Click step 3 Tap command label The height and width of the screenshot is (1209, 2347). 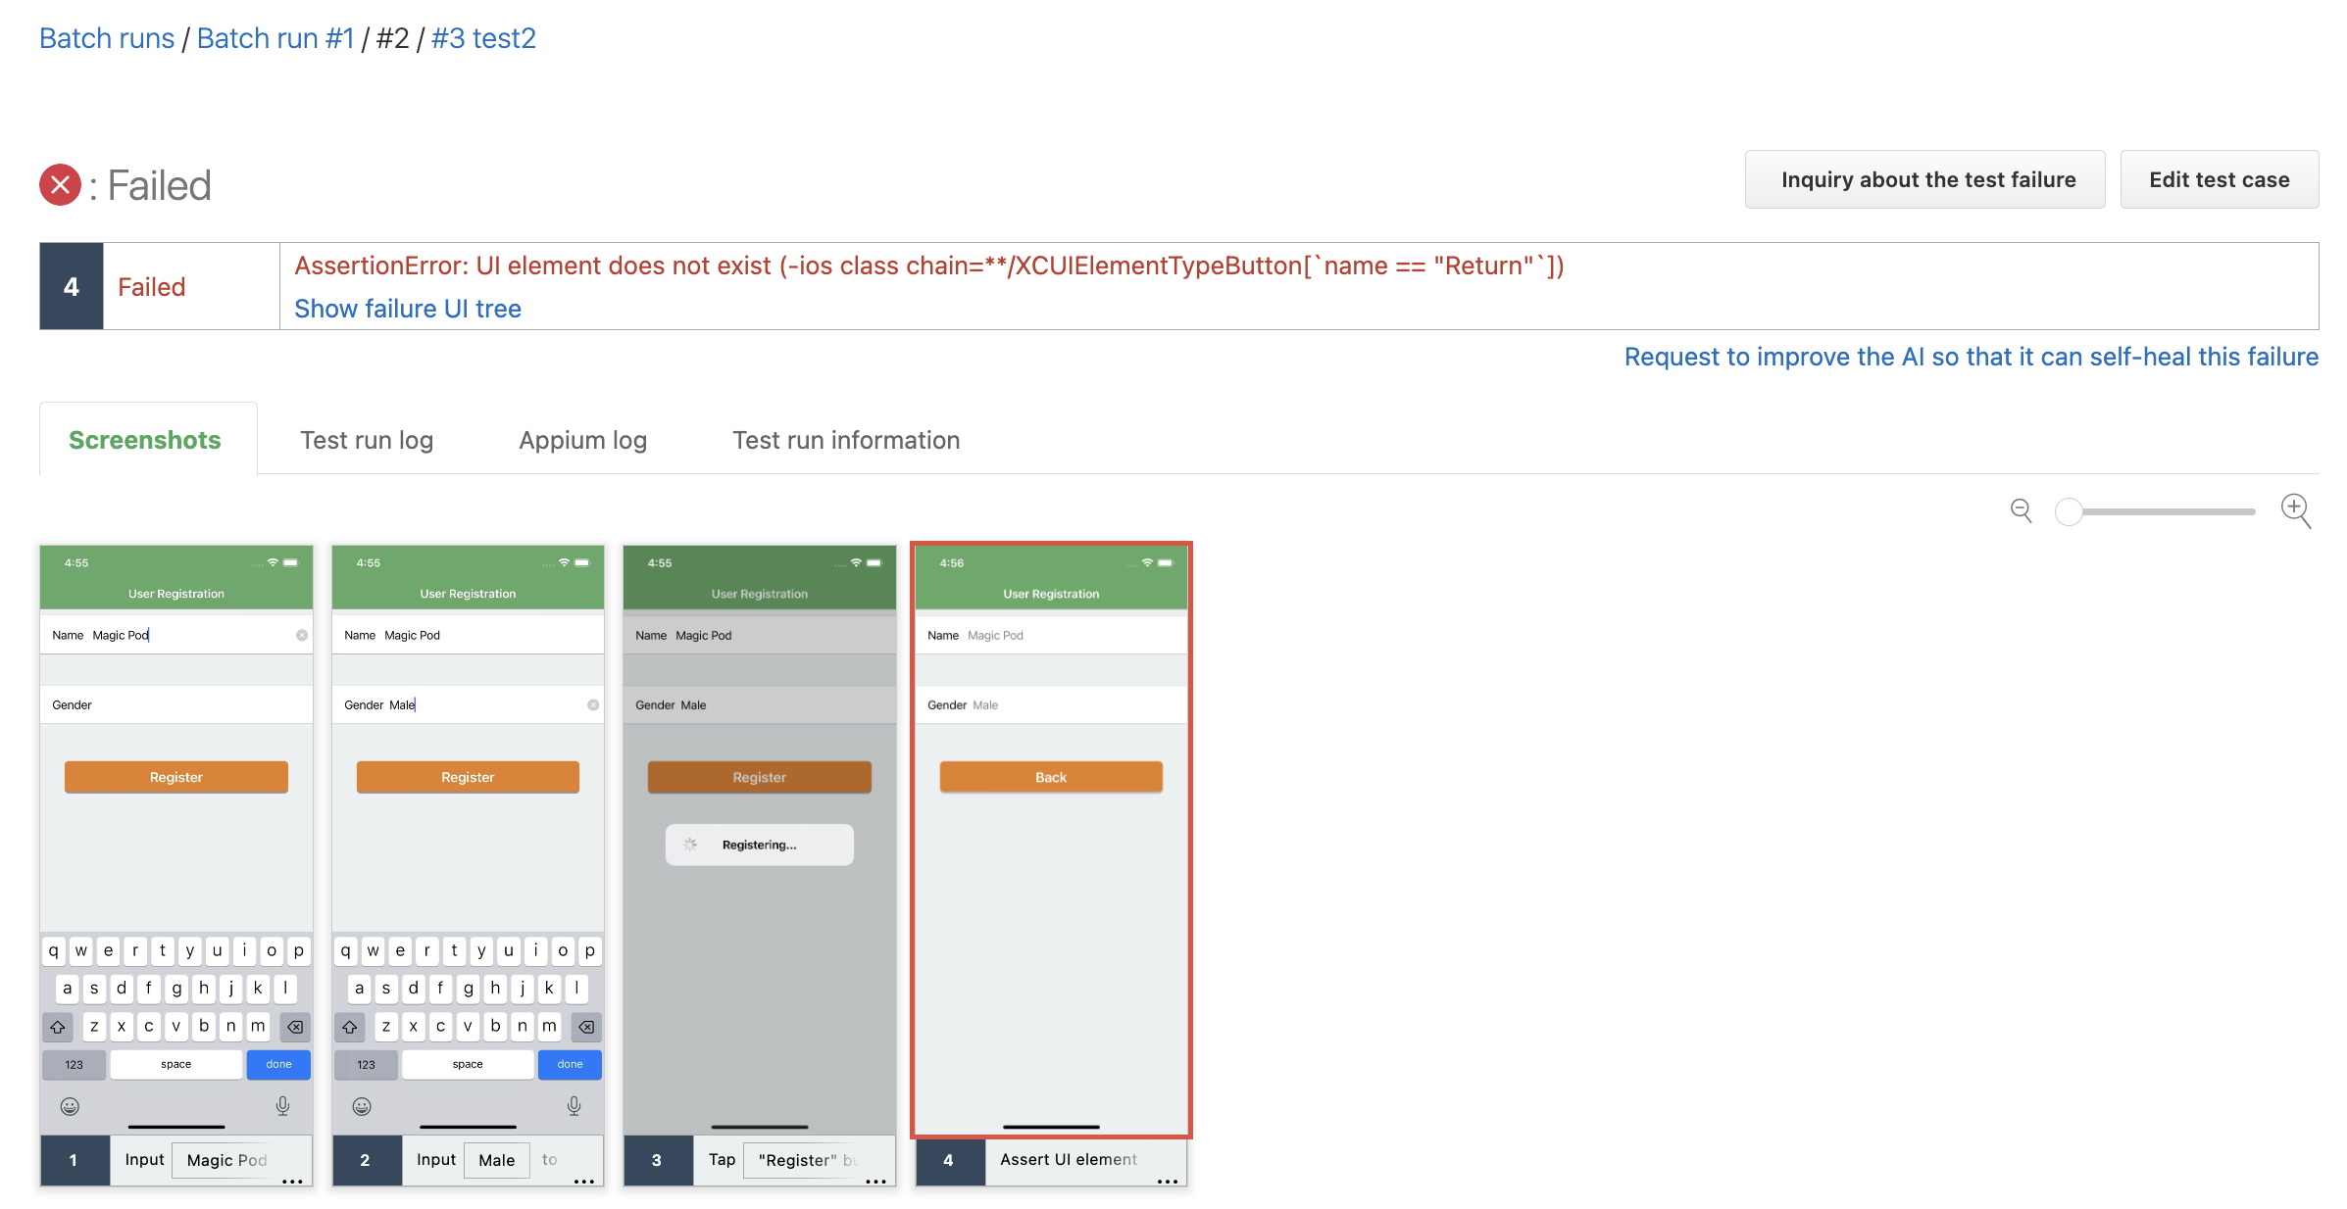722,1159
